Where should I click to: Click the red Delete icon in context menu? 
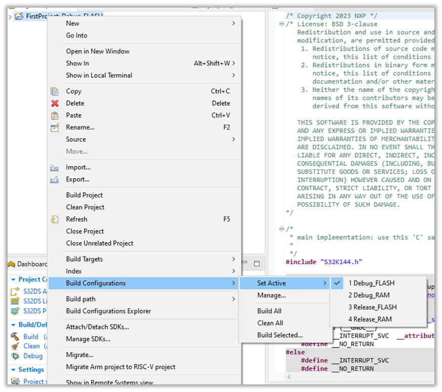click(x=55, y=103)
